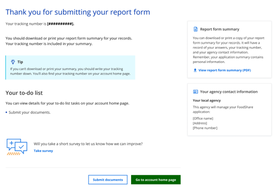Screen dimensions: 279x188
Task: Click the download arrow icon next to PDF link
Action: click(195, 70)
